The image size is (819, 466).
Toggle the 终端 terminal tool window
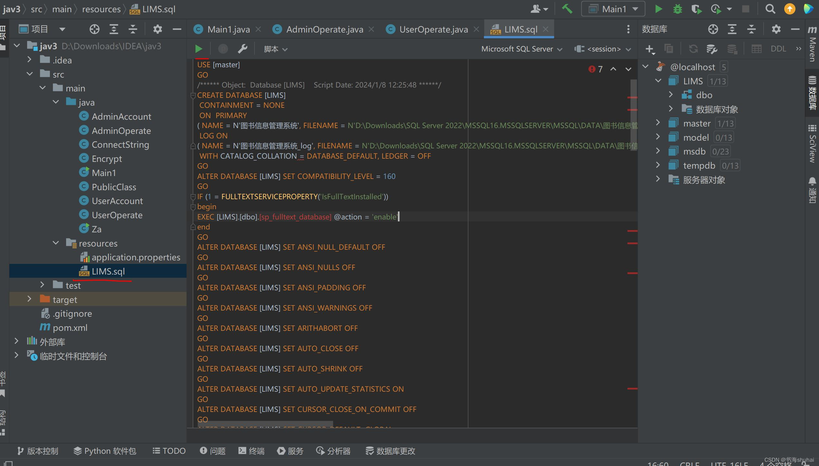(x=252, y=451)
